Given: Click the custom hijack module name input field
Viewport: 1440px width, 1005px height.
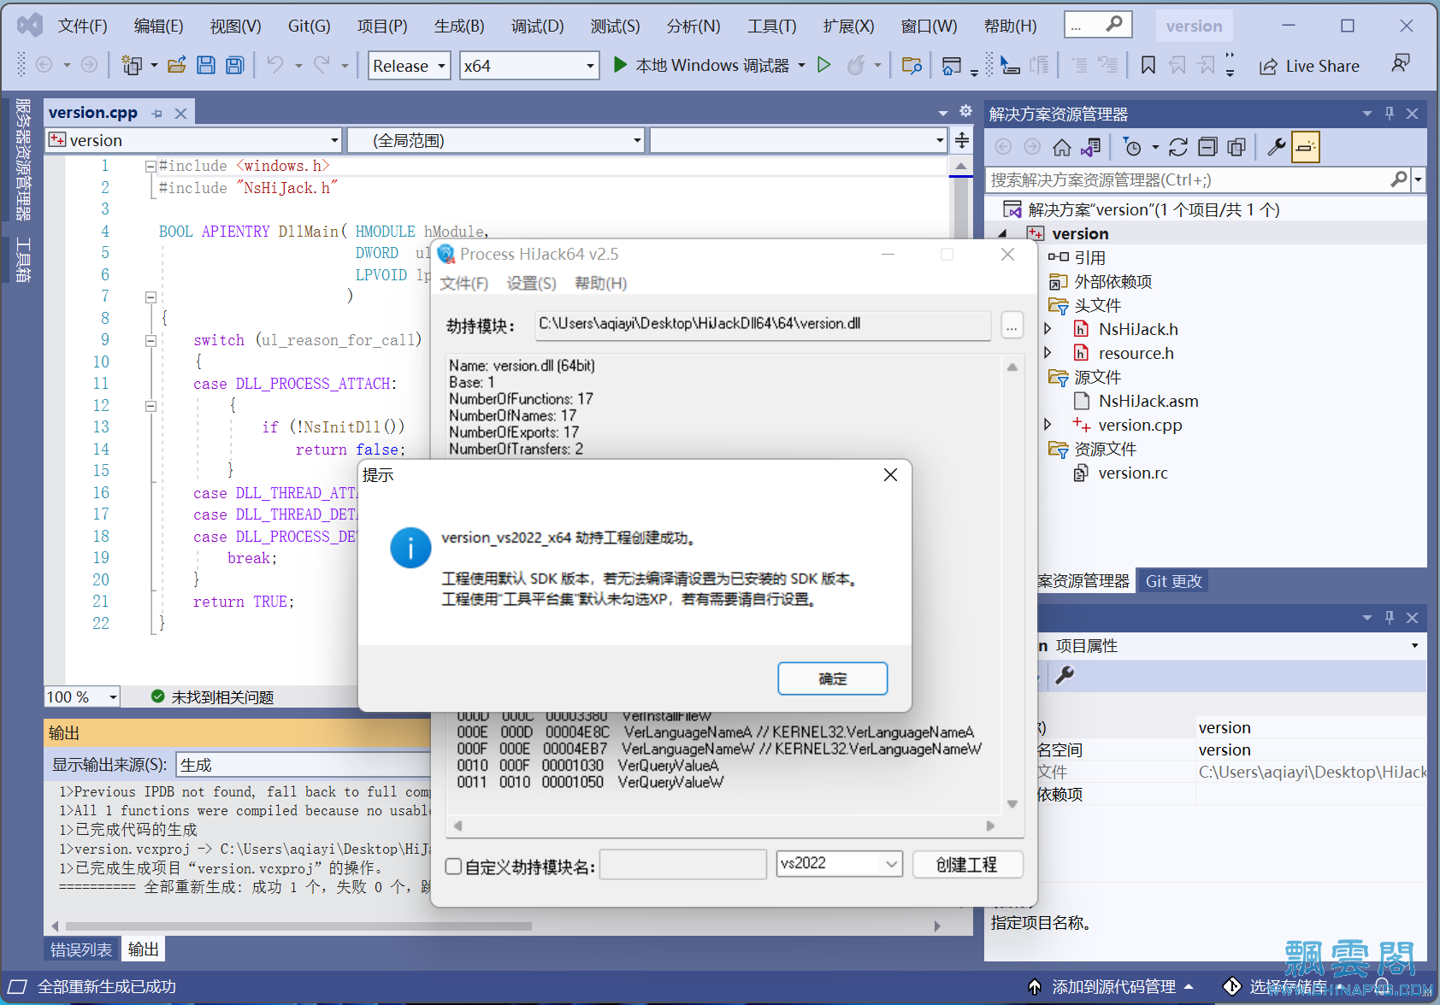Looking at the screenshot, I should [683, 865].
